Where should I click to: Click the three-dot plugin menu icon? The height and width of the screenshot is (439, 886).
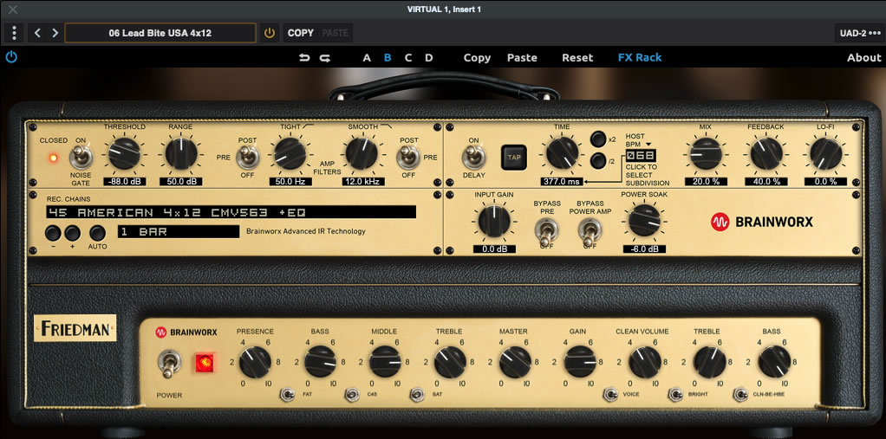point(14,33)
